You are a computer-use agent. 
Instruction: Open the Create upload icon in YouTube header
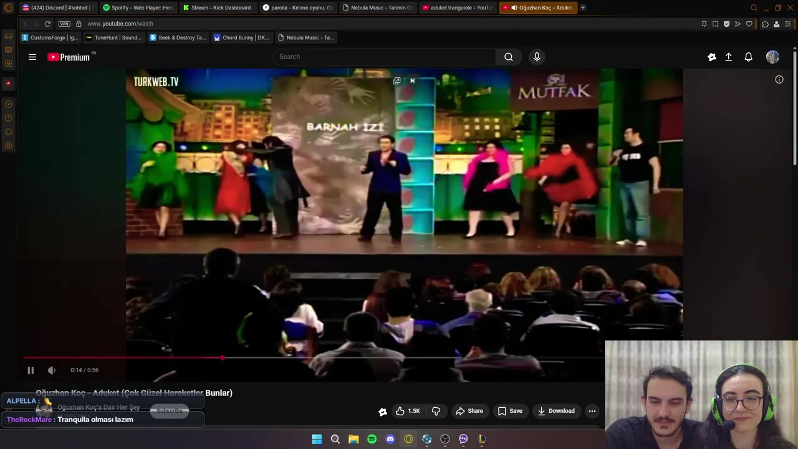(x=728, y=57)
